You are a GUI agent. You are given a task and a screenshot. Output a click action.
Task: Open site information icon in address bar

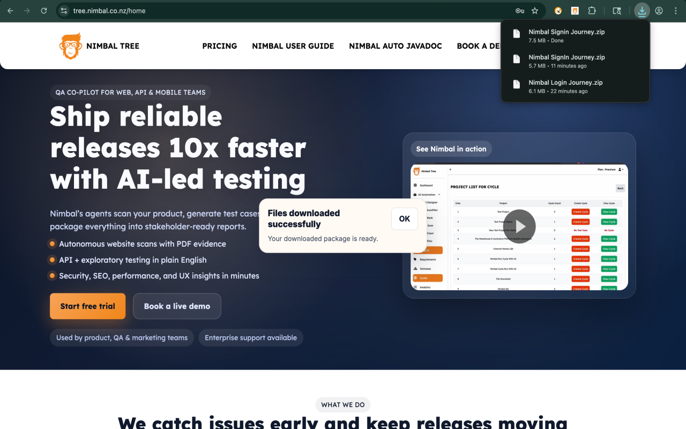64,11
